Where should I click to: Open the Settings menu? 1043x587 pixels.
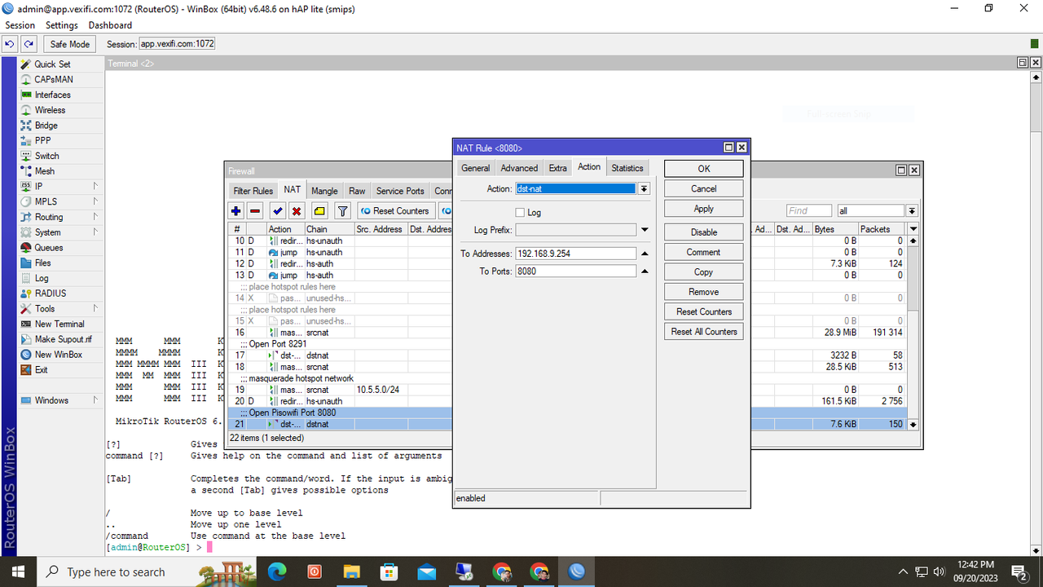click(61, 25)
